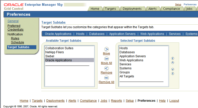
Task: Open the Targets tab at top
Action: (x=110, y=9)
